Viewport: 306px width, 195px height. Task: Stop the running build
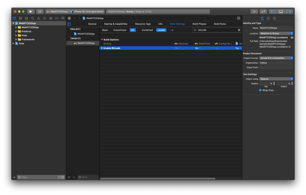40,11
